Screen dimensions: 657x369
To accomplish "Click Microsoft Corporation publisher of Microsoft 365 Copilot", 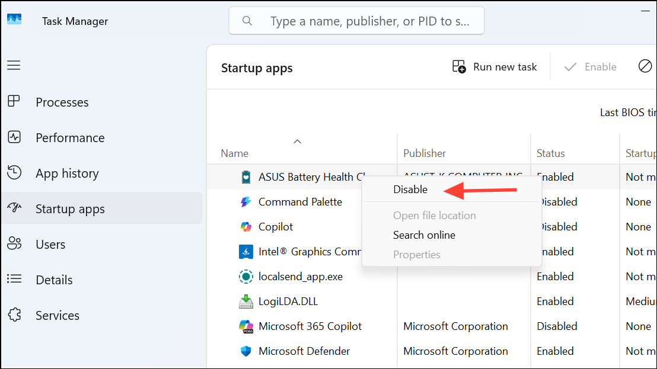I will [x=455, y=326].
